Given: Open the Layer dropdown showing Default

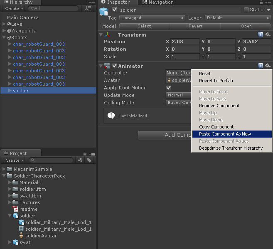Looking at the screenshot, I should 238,18.
